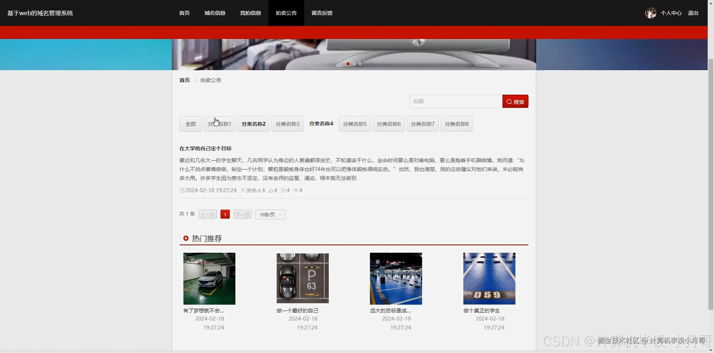
Task: Click the 标题 search input field
Action: coord(456,101)
